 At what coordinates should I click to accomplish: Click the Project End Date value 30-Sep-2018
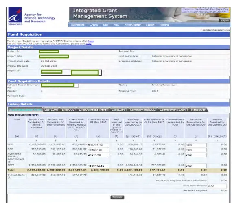point(49,66)
